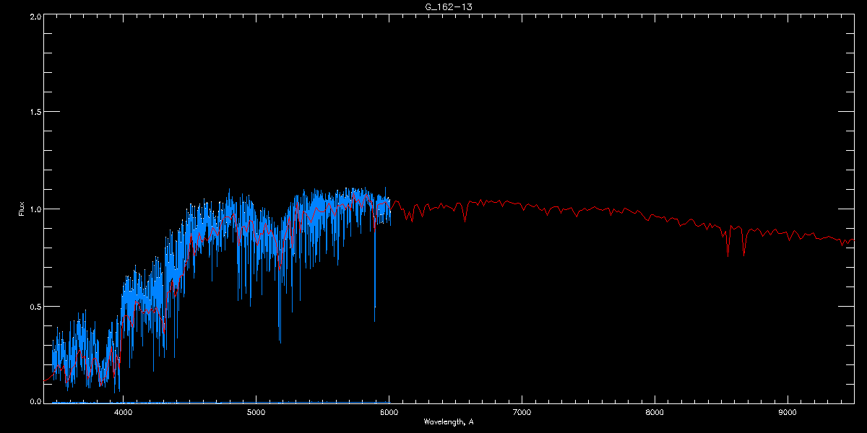
Task: Click the red dip near 6560
Action: pyautogui.click(x=465, y=212)
